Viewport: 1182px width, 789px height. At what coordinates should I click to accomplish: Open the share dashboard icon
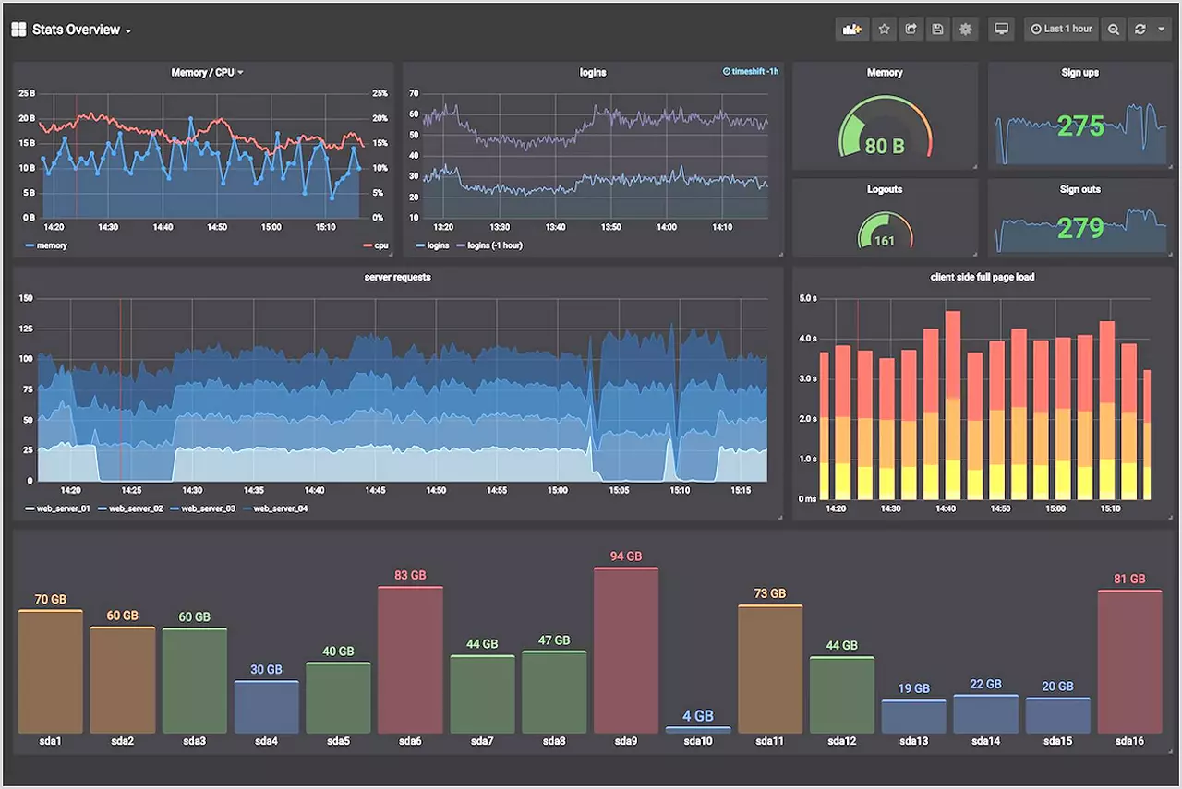click(x=911, y=30)
